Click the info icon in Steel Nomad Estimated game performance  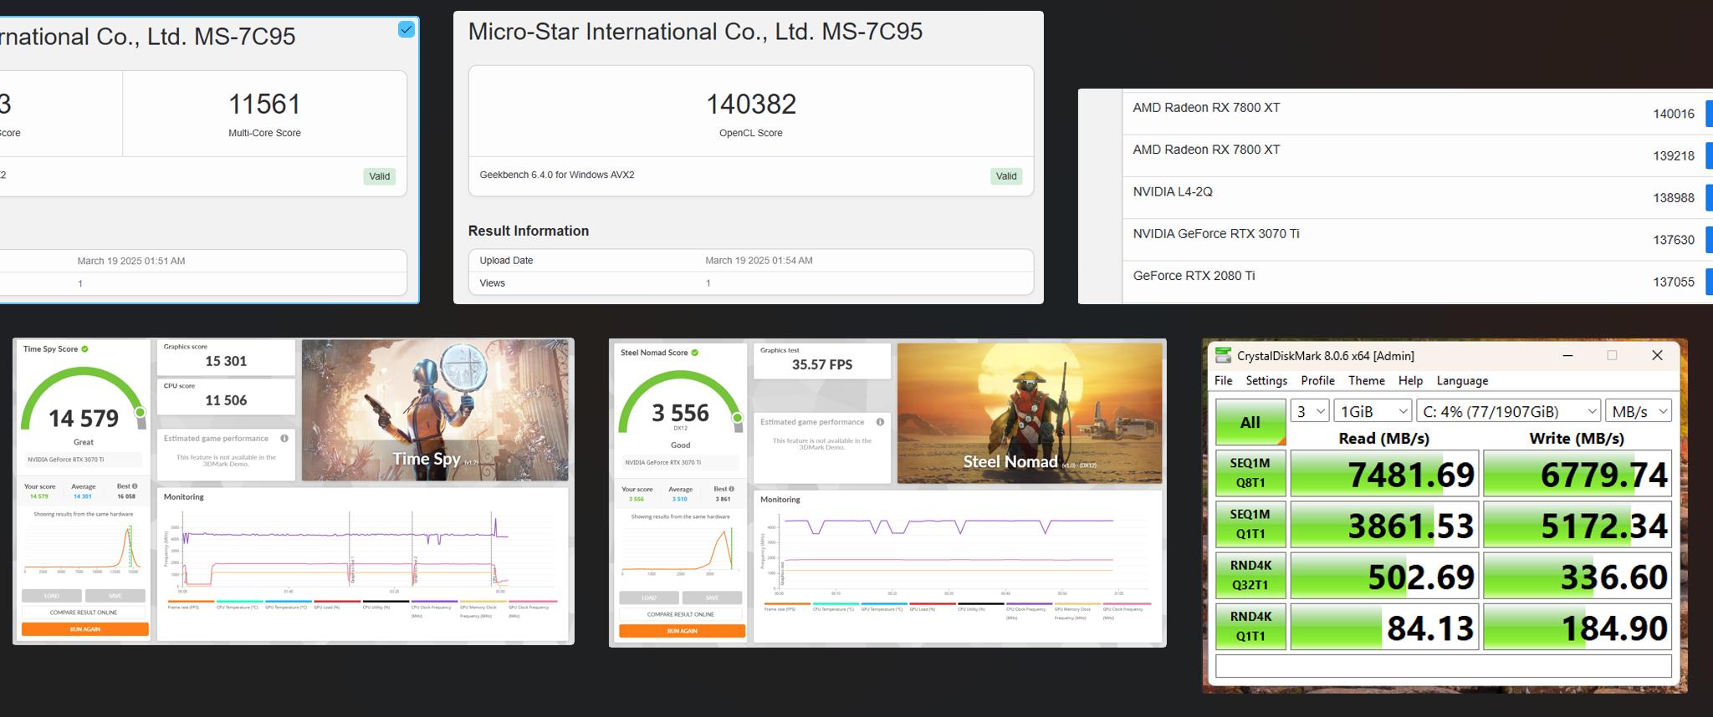coord(880,422)
